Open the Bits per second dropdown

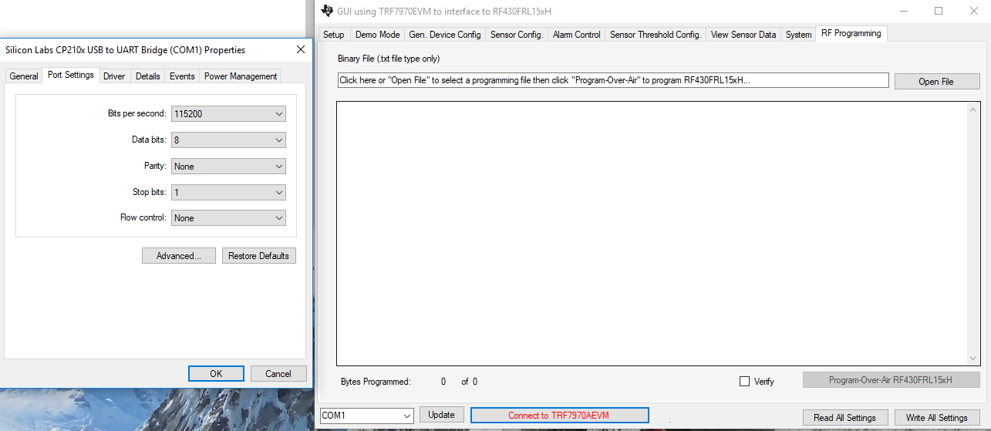[x=228, y=113]
